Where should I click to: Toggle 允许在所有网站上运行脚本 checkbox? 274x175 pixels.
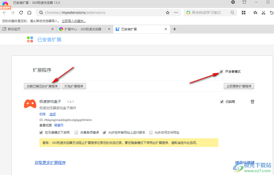coord(104,132)
